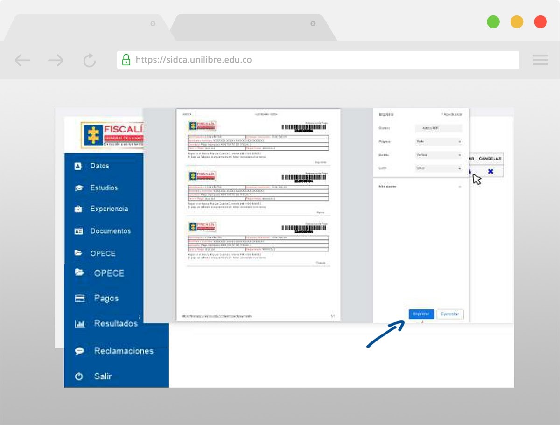Go back using the browser back arrow
Screen dimensions: 560x425
tap(22, 60)
